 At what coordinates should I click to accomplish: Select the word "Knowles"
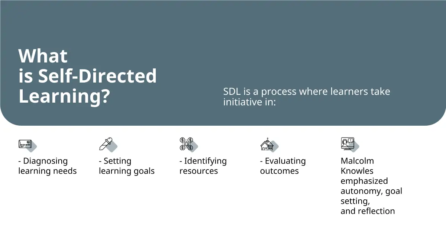[x=357, y=171]
